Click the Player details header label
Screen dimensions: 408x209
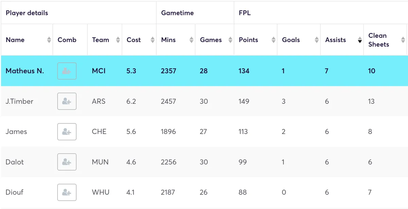click(x=27, y=13)
